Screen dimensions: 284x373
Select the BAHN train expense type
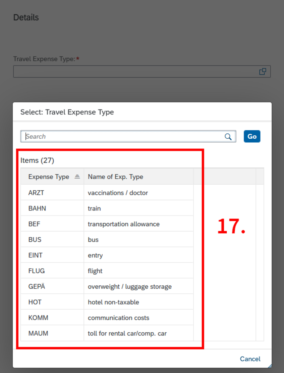pos(142,208)
